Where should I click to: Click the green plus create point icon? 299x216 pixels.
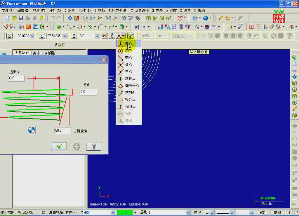pos(58,27)
